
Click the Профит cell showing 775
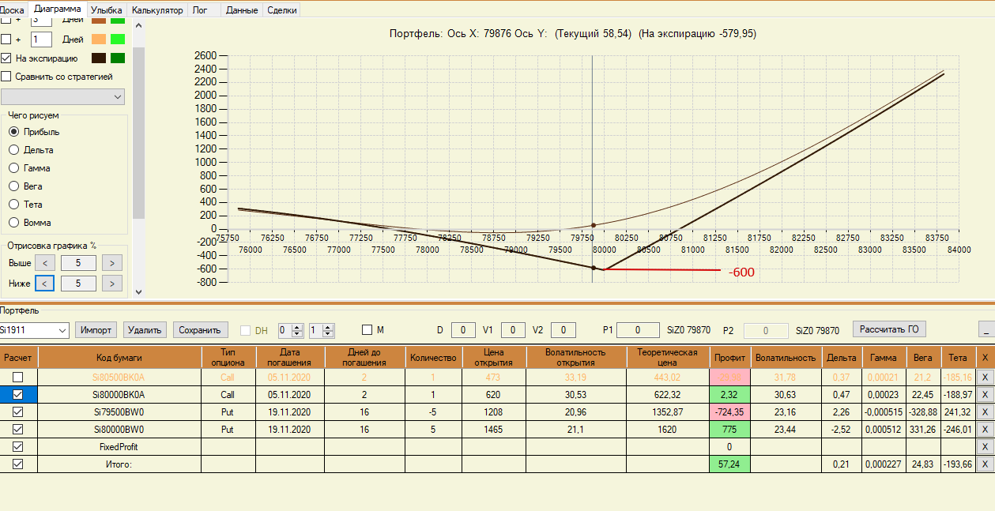pyautogui.click(x=730, y=430)
